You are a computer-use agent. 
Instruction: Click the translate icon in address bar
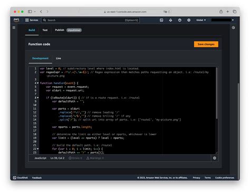pyautogui.click(x=165, y=12)
